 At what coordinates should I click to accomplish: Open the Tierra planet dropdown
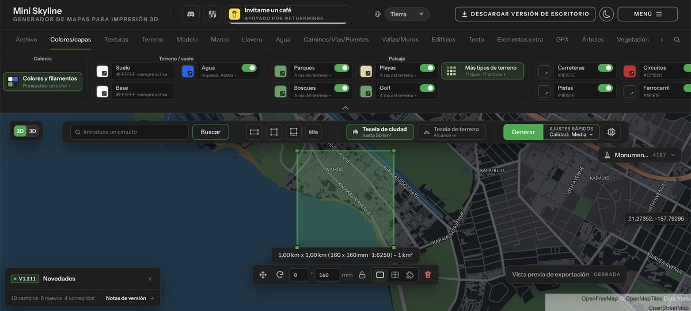coord(407,14)
